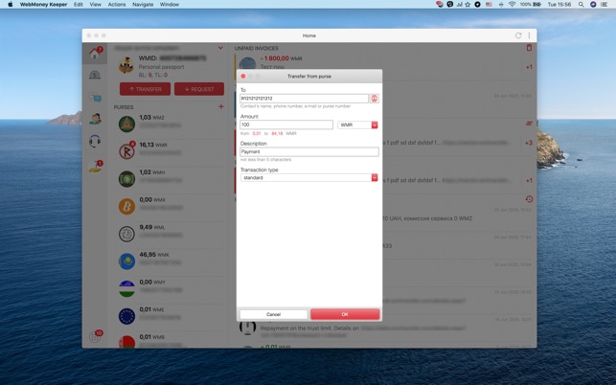Open the contact picker beside the To field
The image size is (616, 385).
click(375, 99)
